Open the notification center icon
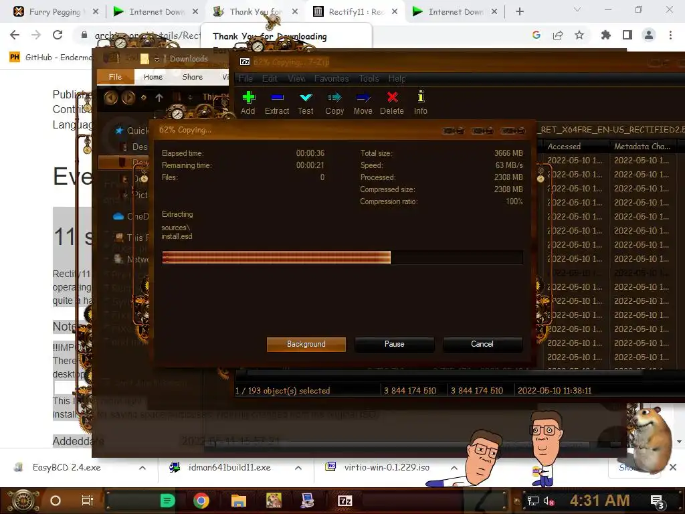Screen dimensions: 685x514 tap(658, 502)
